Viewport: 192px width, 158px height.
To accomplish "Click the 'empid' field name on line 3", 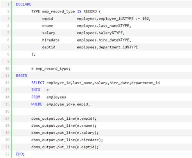I will pos(48,19).
